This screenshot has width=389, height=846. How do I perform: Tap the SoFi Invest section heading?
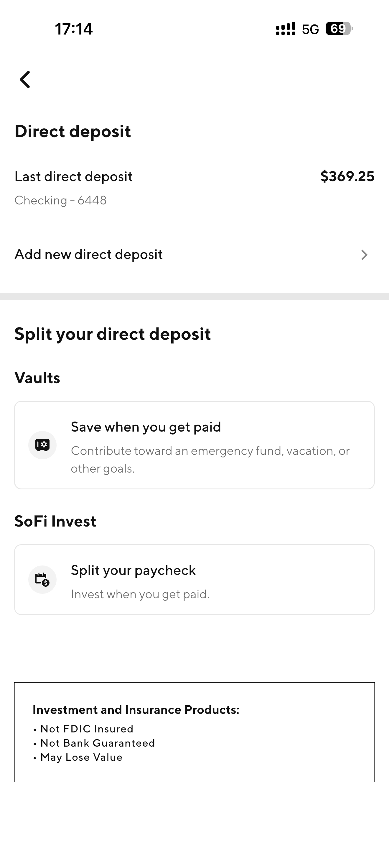click(x=55, y=521)
